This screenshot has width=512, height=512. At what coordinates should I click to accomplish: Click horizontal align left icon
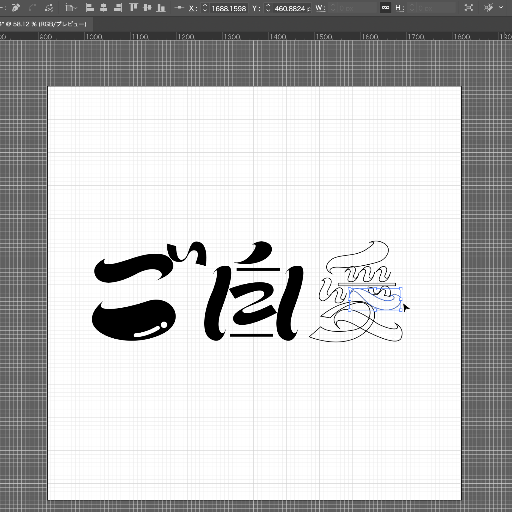[90, 8]
